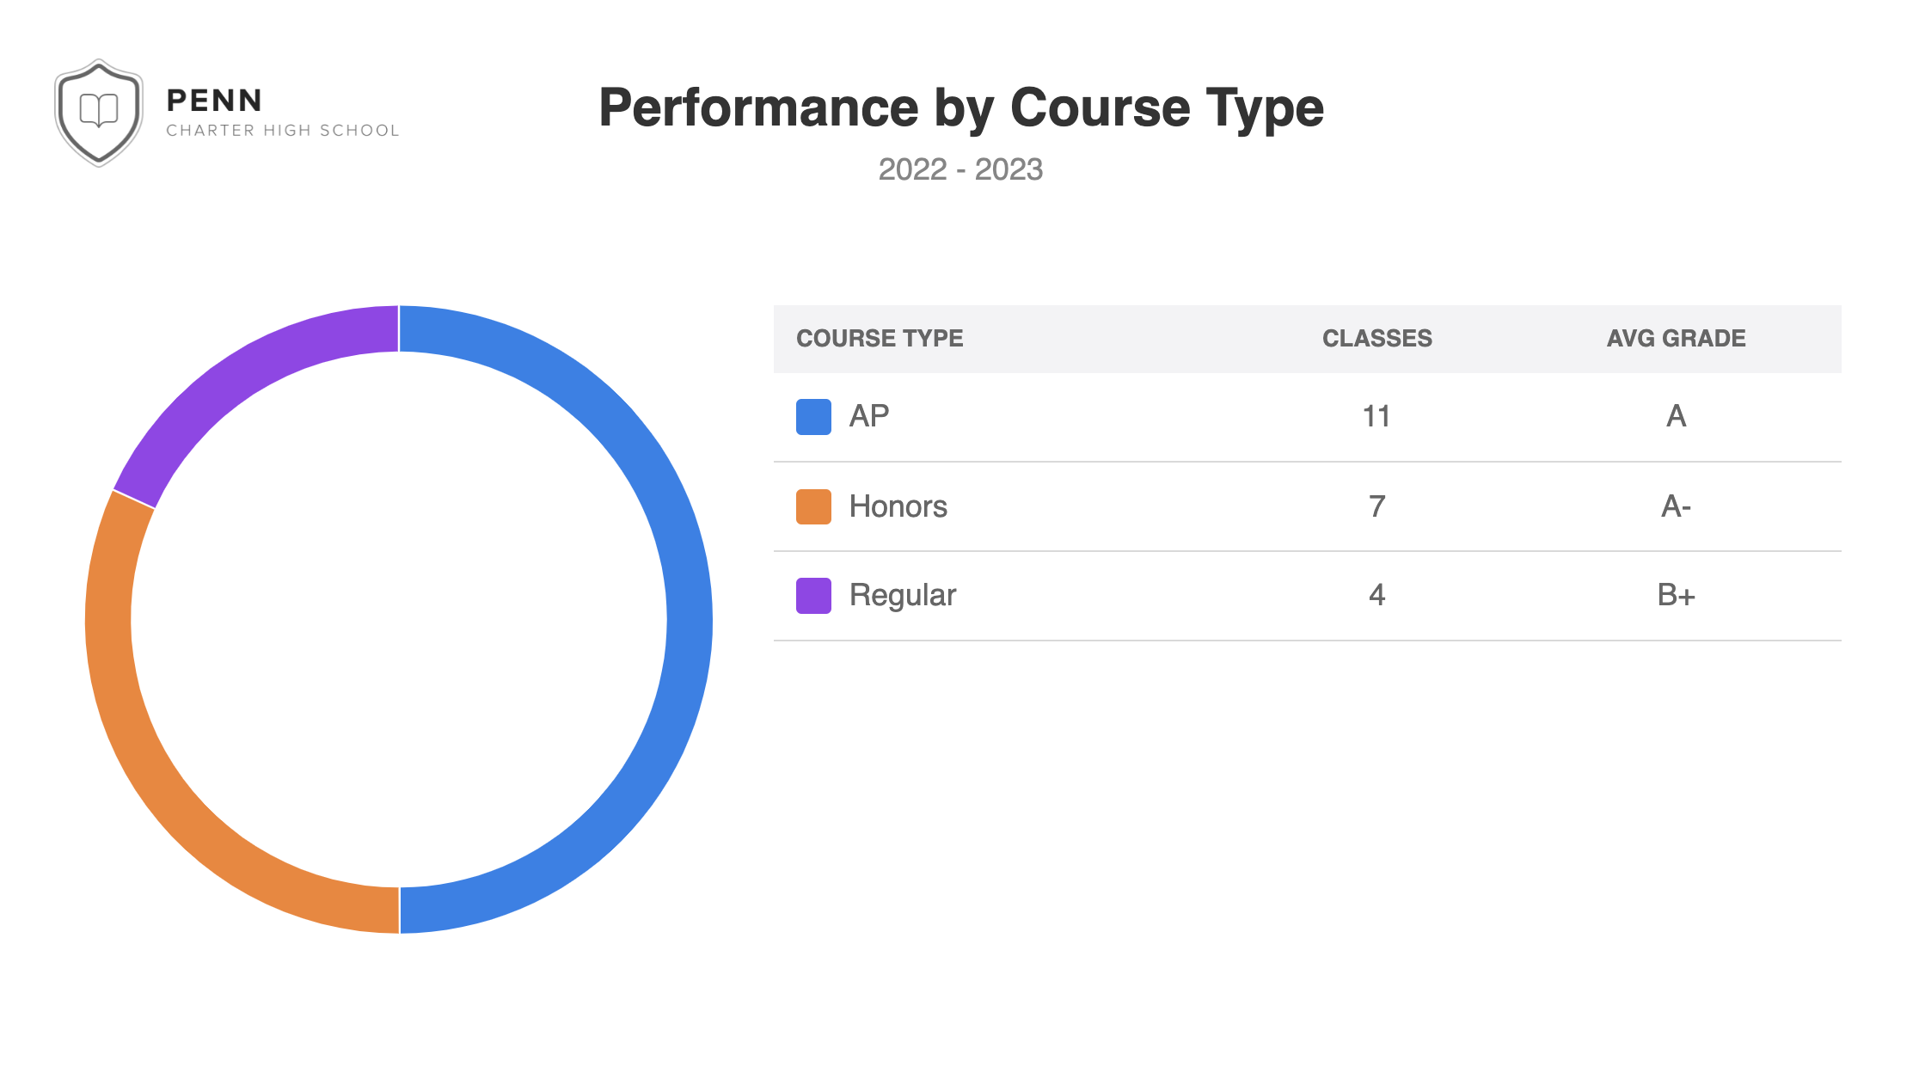Select the Performance by Course Type title
1919x1073 pixels.
(x=960, y=108)
